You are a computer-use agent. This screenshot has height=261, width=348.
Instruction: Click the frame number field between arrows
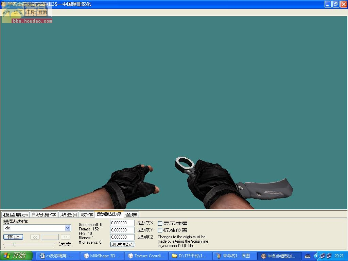pyautogui.click(x=50, y=237)
